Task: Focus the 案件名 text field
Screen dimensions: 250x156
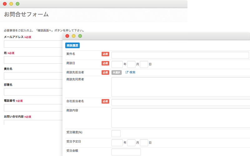Action: 180,55
